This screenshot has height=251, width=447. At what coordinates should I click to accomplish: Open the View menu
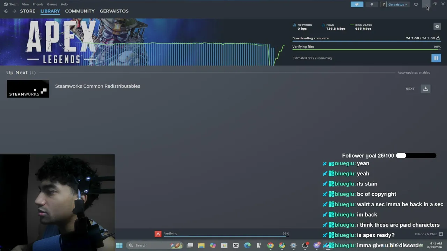coord(25,4)
